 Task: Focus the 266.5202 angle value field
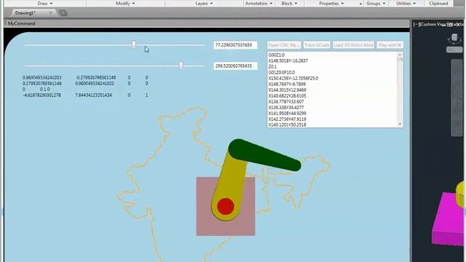coord(235,66)
